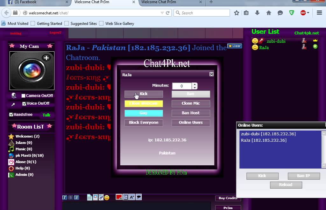Open the Admin (0) room
The image size is (326, 210).
21,175
